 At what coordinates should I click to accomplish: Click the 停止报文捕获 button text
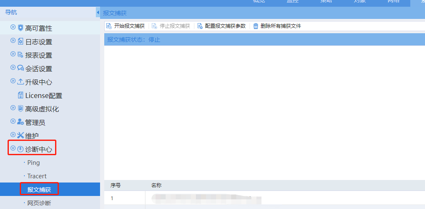pyautogui.click(x=175, y=26)
